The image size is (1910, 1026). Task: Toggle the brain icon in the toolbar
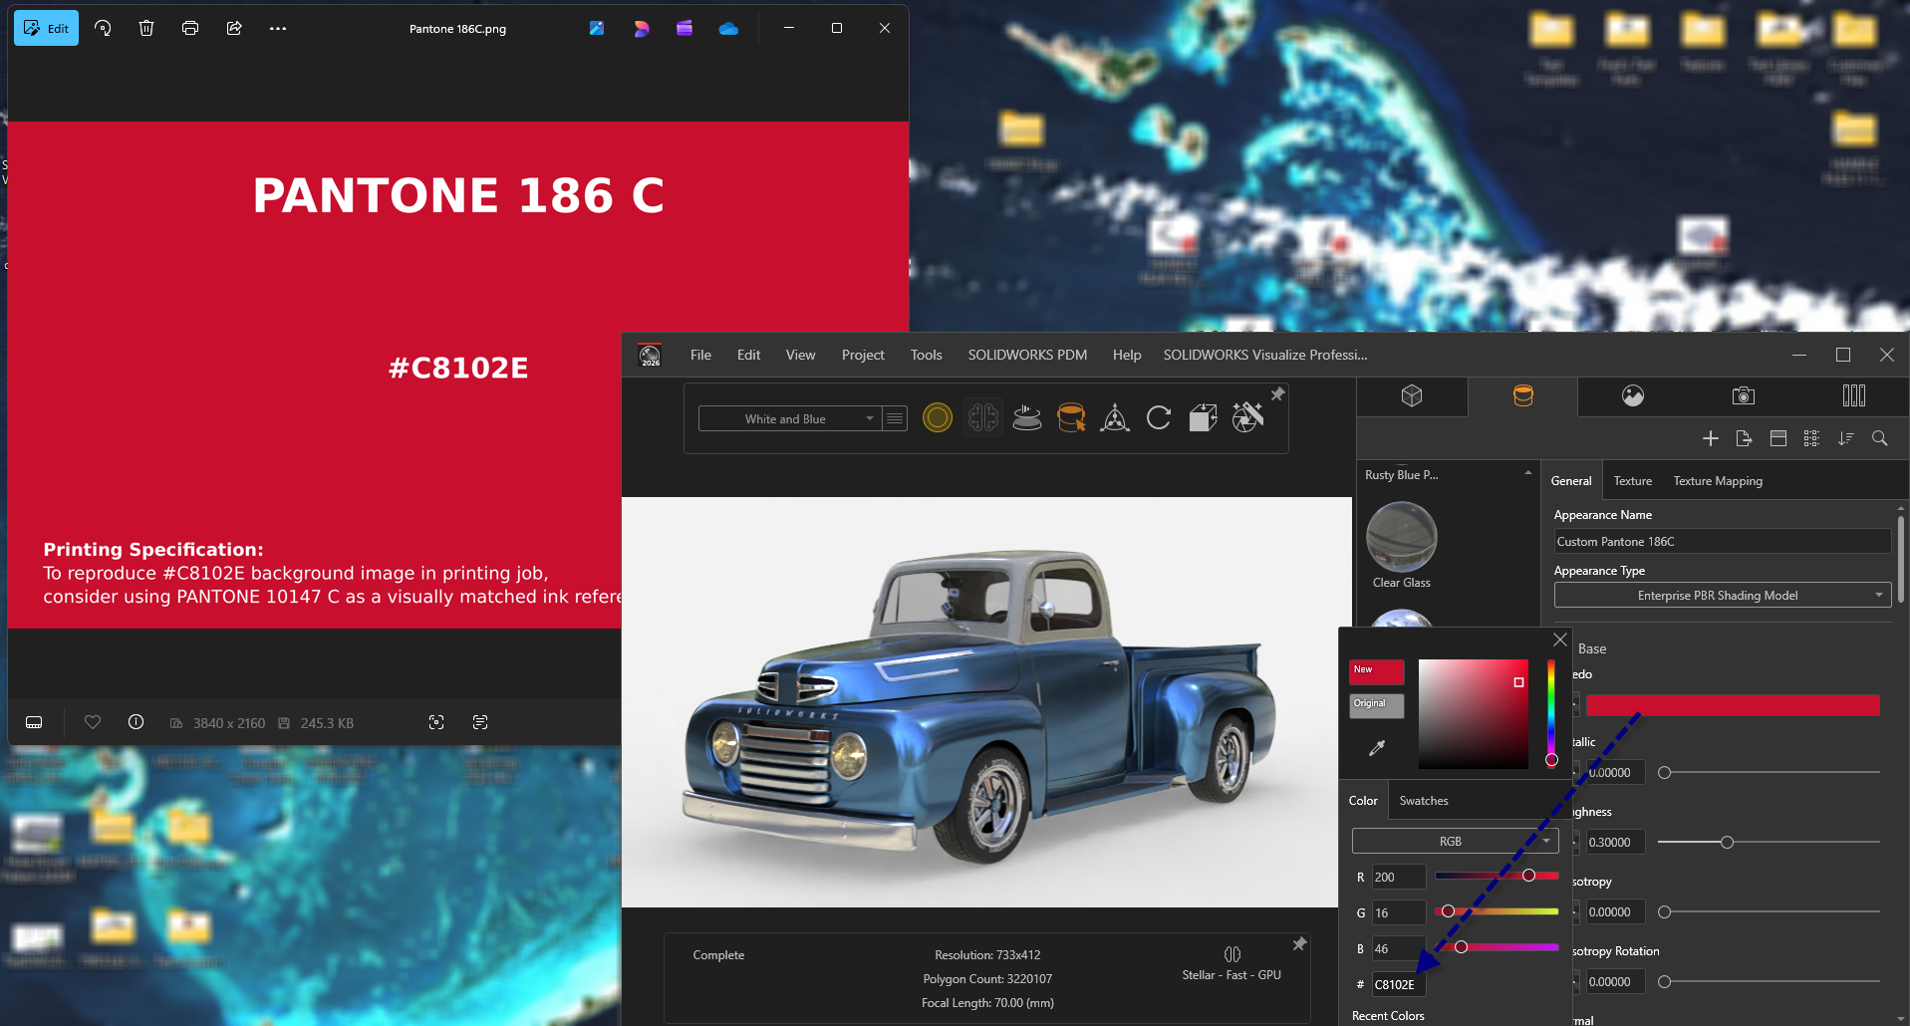click(x=982, y=418)
